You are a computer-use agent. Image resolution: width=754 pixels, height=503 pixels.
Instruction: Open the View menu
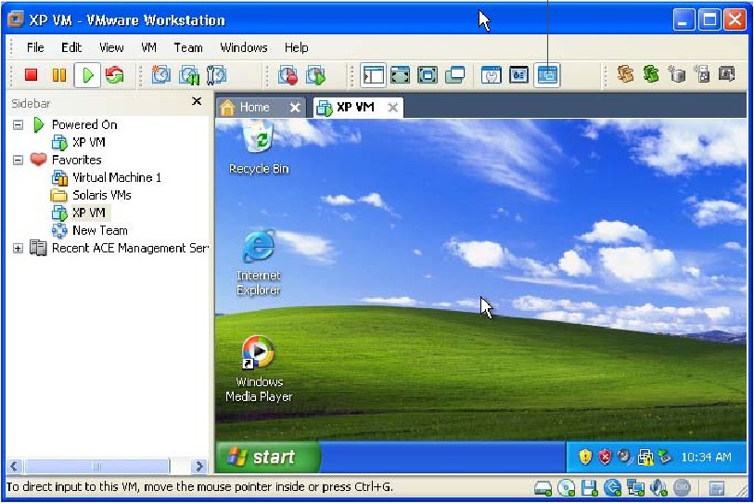pos(111,47)
